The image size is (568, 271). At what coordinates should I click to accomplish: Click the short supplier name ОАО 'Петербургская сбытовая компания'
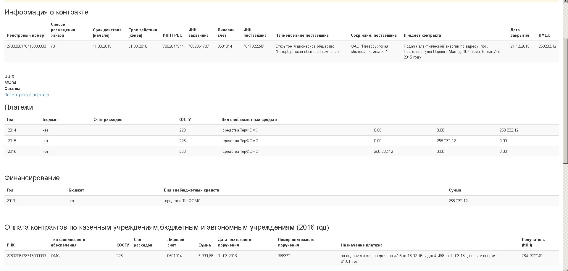click(x=369, y=49)
